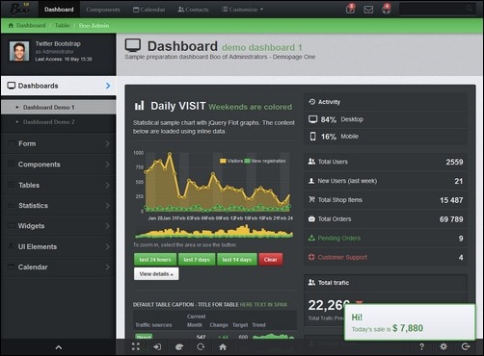
Task: Open the settings gear icon in footer
Action: (x=444, y=346)
